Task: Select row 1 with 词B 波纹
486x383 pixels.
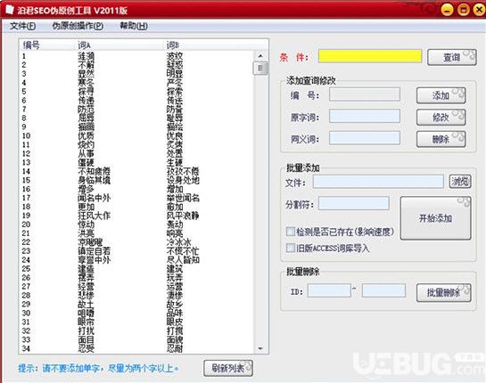Action: 175,56
